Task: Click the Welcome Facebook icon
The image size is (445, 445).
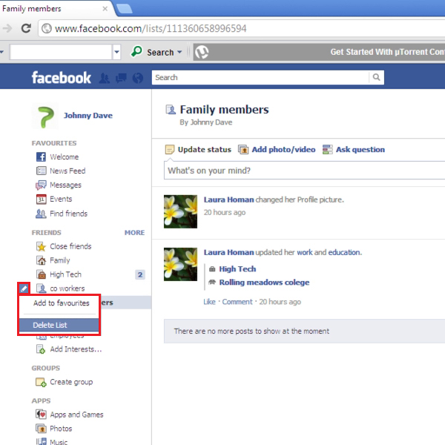Action: (x=41, y=156)
